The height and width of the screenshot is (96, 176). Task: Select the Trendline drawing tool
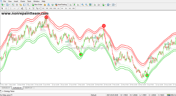coord(18,8)
